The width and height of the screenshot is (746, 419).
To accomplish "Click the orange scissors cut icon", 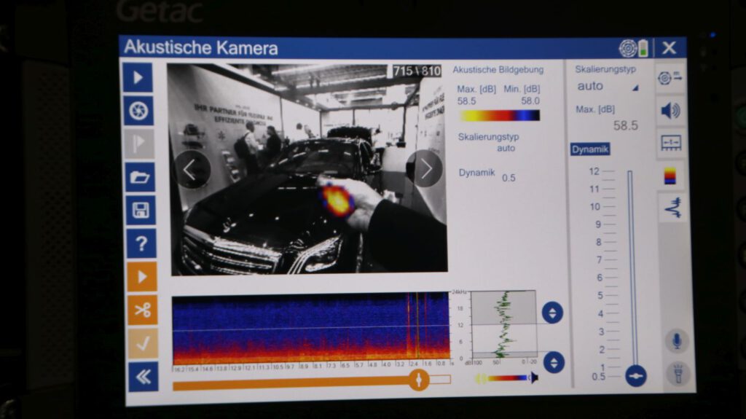I will tap(142, 310).
